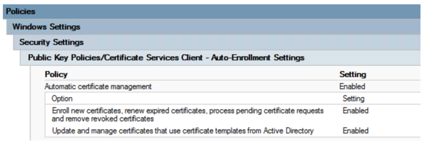Select the Automatic certificate management policy
438x148 pixels.
(98, 86)
